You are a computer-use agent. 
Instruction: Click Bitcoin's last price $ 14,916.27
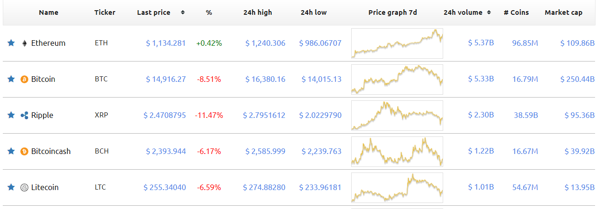166,79
